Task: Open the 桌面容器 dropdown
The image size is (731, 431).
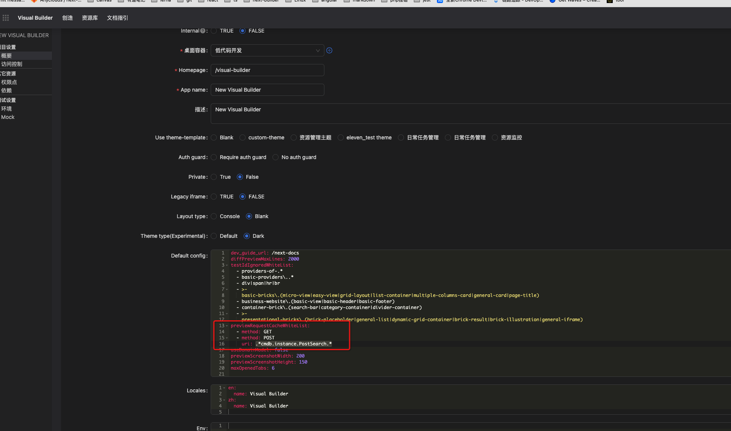Action: pyautogui.click(x=267, y=50)
